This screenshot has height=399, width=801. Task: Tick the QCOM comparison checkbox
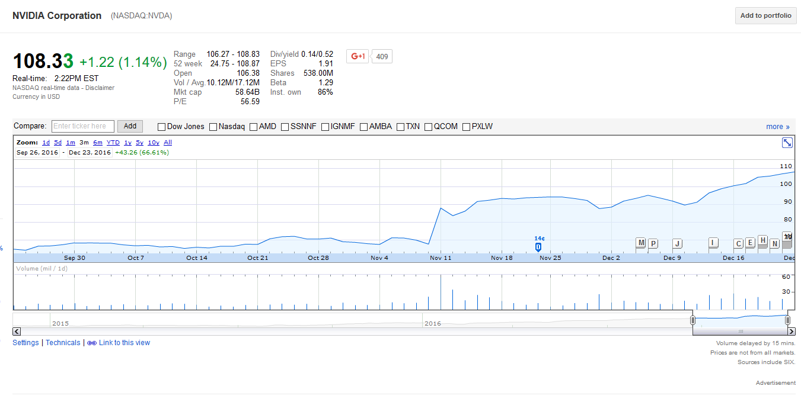pyautogui.click(x=428, y=127)
